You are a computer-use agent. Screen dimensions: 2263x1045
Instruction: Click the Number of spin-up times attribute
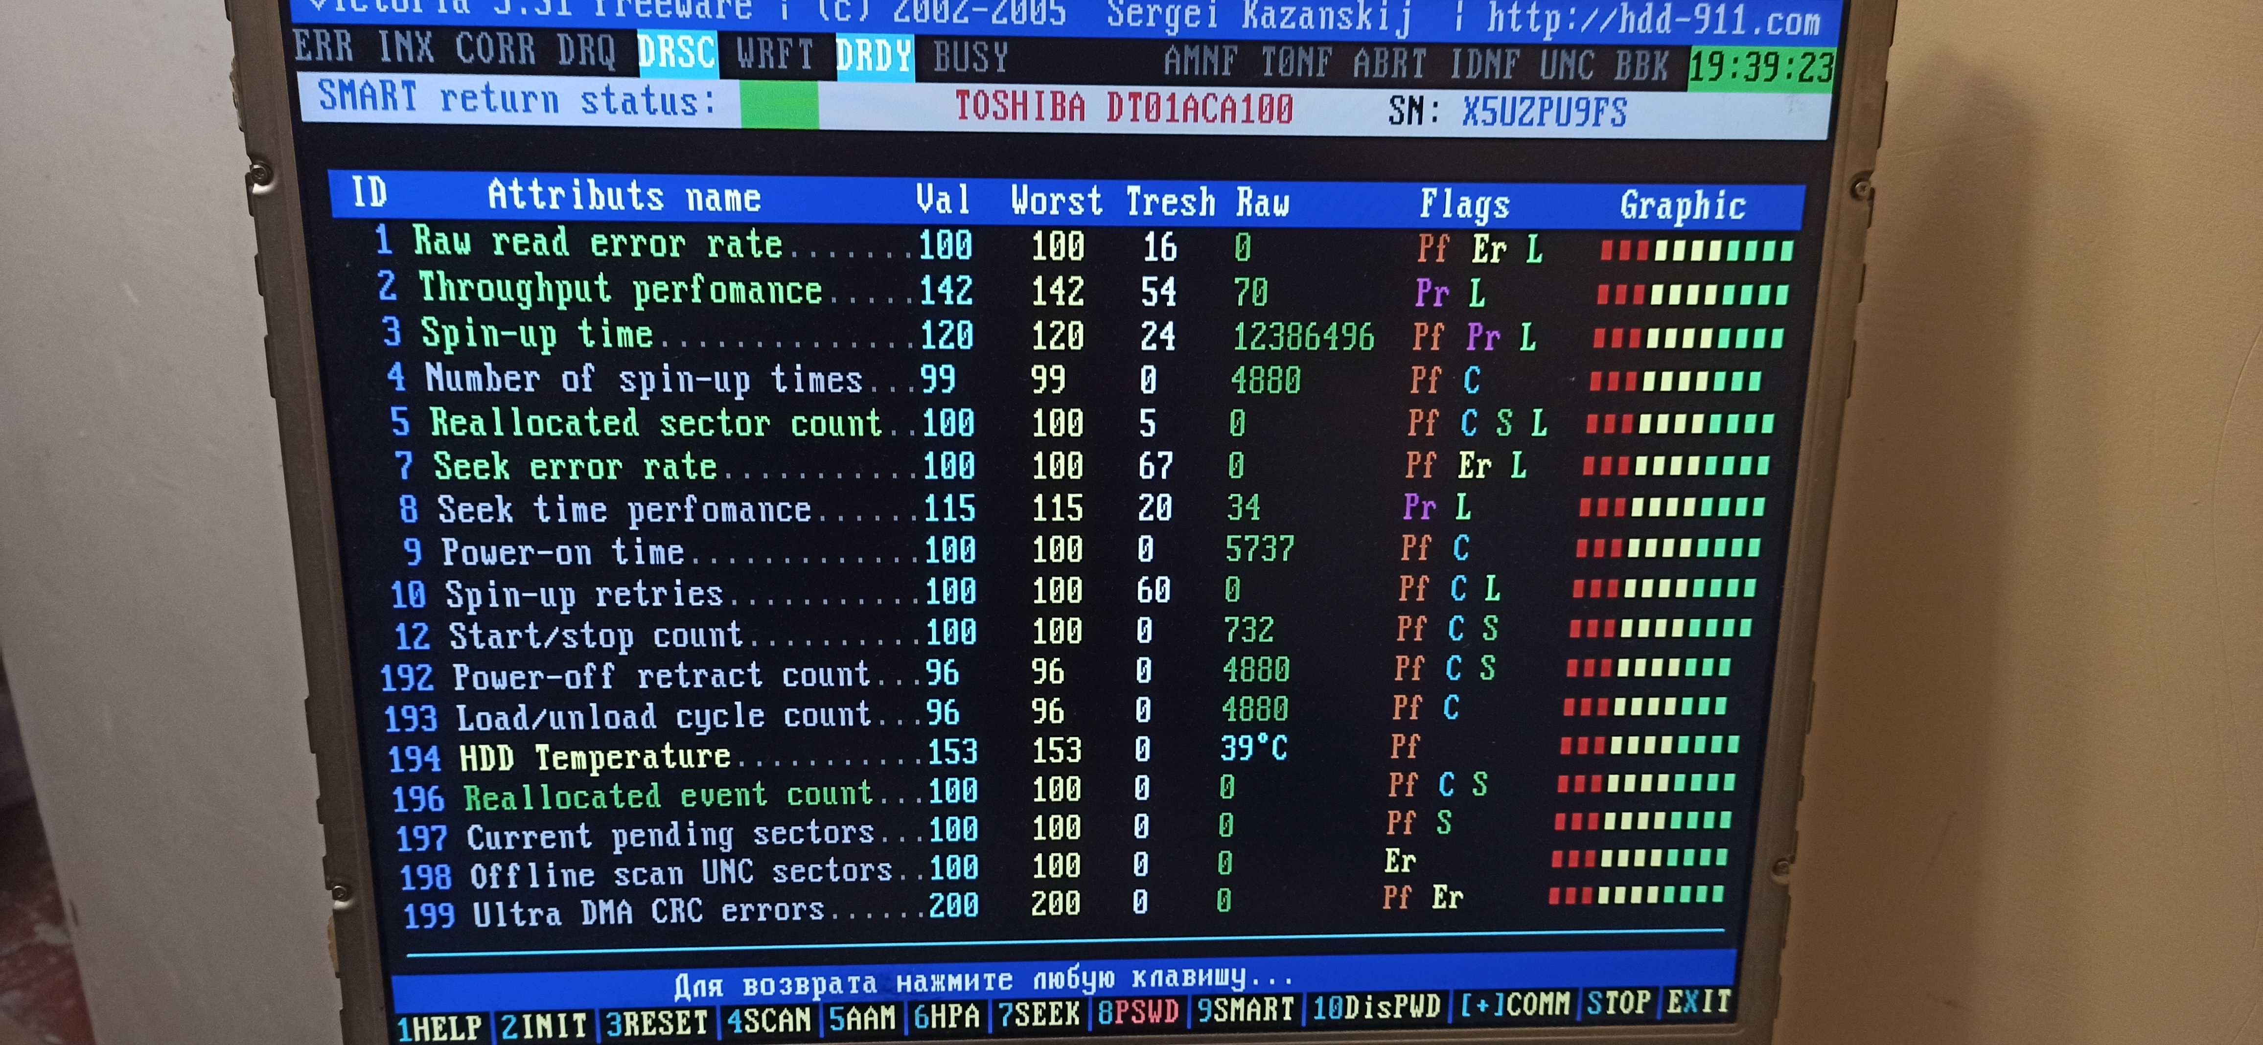(x=644, y=379)
